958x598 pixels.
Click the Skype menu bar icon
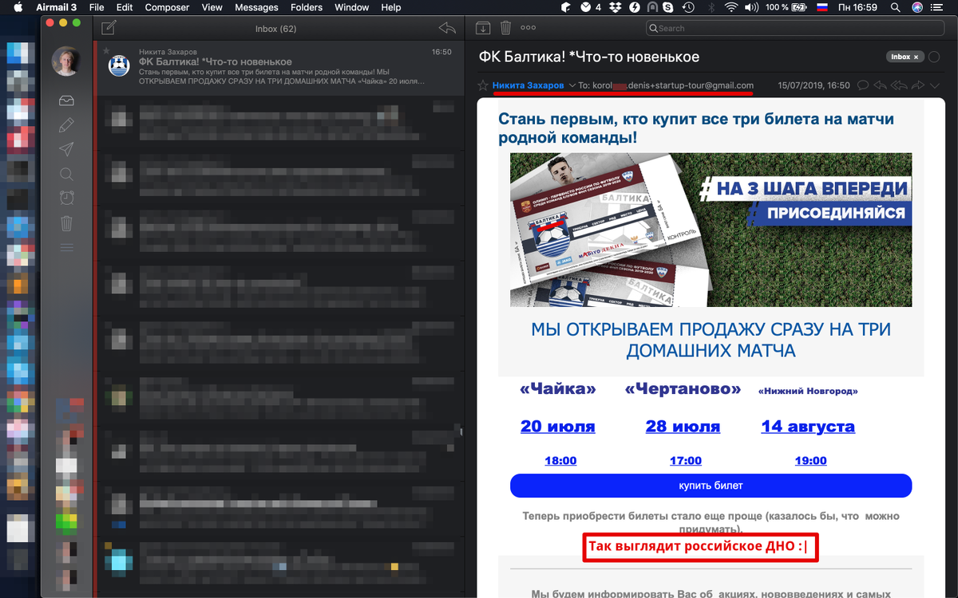pos(667,7)
